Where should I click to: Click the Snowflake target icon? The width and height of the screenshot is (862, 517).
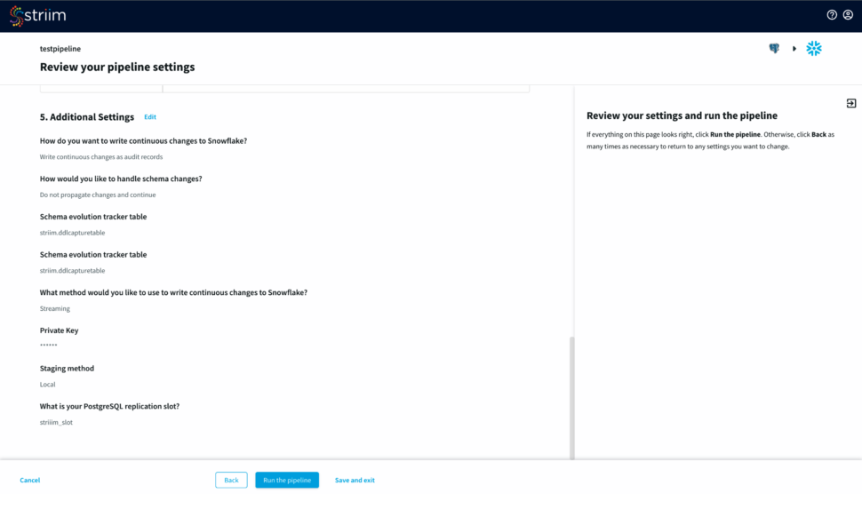point(814,49)
